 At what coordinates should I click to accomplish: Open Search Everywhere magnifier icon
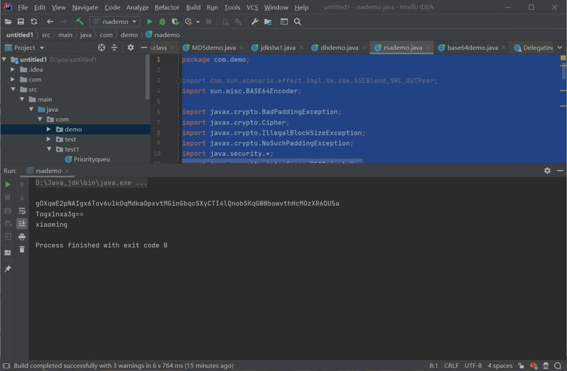pos(297,22)
